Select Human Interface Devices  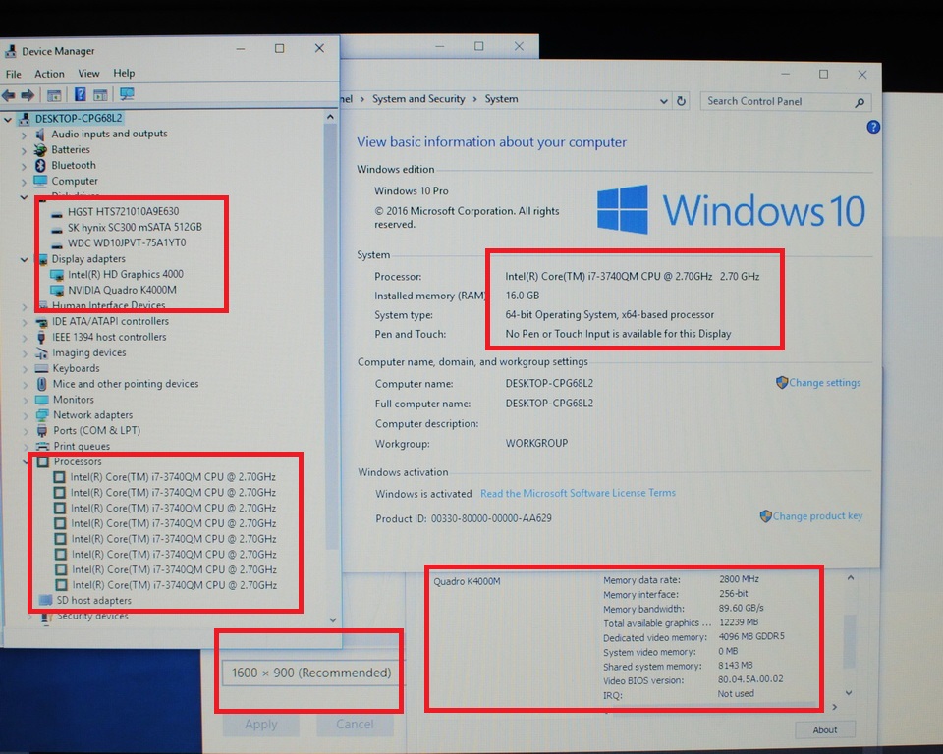[x=108, y=305]
